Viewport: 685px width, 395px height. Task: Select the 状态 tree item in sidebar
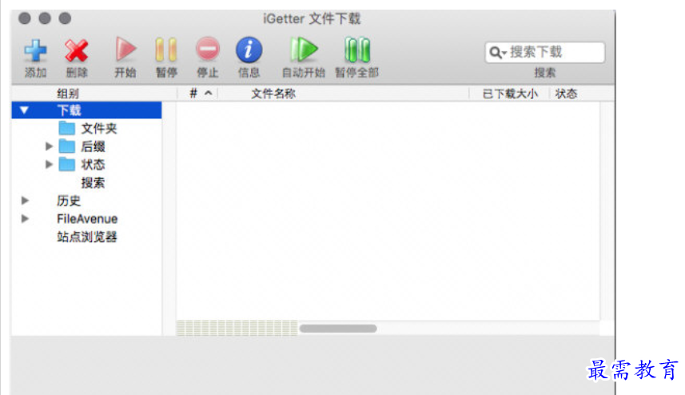coord(93,165)
